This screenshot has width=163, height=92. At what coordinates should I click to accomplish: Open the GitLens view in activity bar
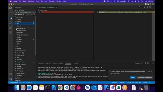point(11,32)
